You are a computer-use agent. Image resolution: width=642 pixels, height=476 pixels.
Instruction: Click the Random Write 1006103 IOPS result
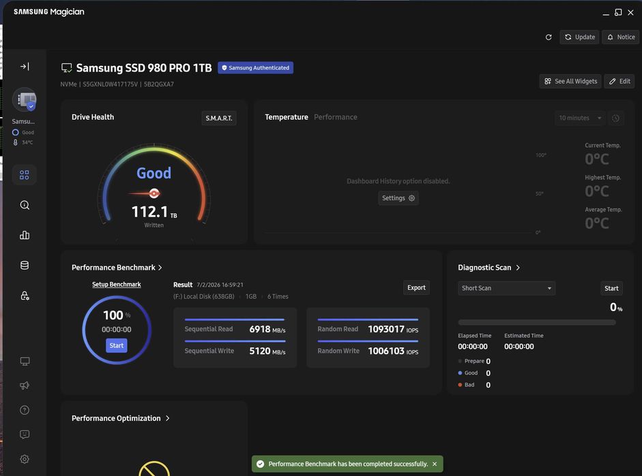pyautogui.click(x=368, y=351)
